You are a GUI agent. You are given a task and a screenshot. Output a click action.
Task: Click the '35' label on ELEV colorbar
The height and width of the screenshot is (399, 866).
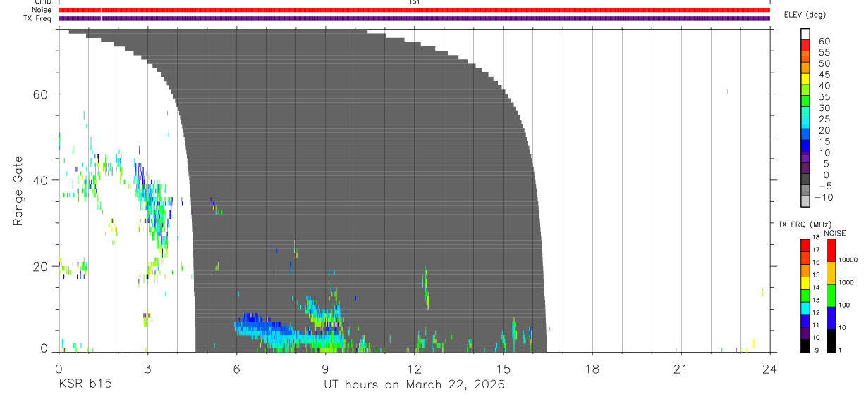[x=823, y=97]
